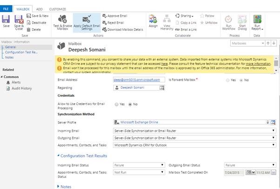Open the Run Report menu
This screenshot has height=189, width=280.
coord(257,21)
